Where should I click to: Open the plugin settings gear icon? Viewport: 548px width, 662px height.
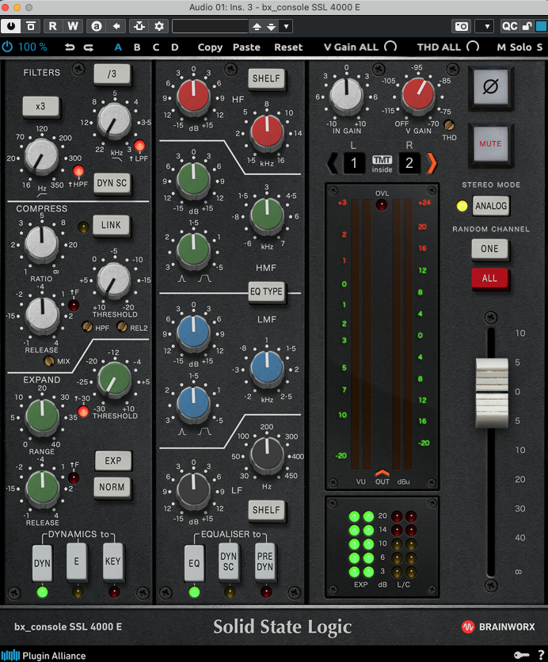point(159,26)
